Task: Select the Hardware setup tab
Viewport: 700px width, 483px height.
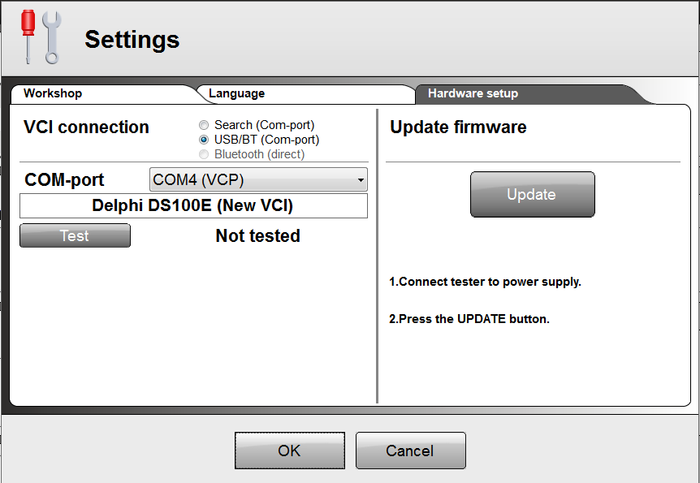Action: click(531, 93)
